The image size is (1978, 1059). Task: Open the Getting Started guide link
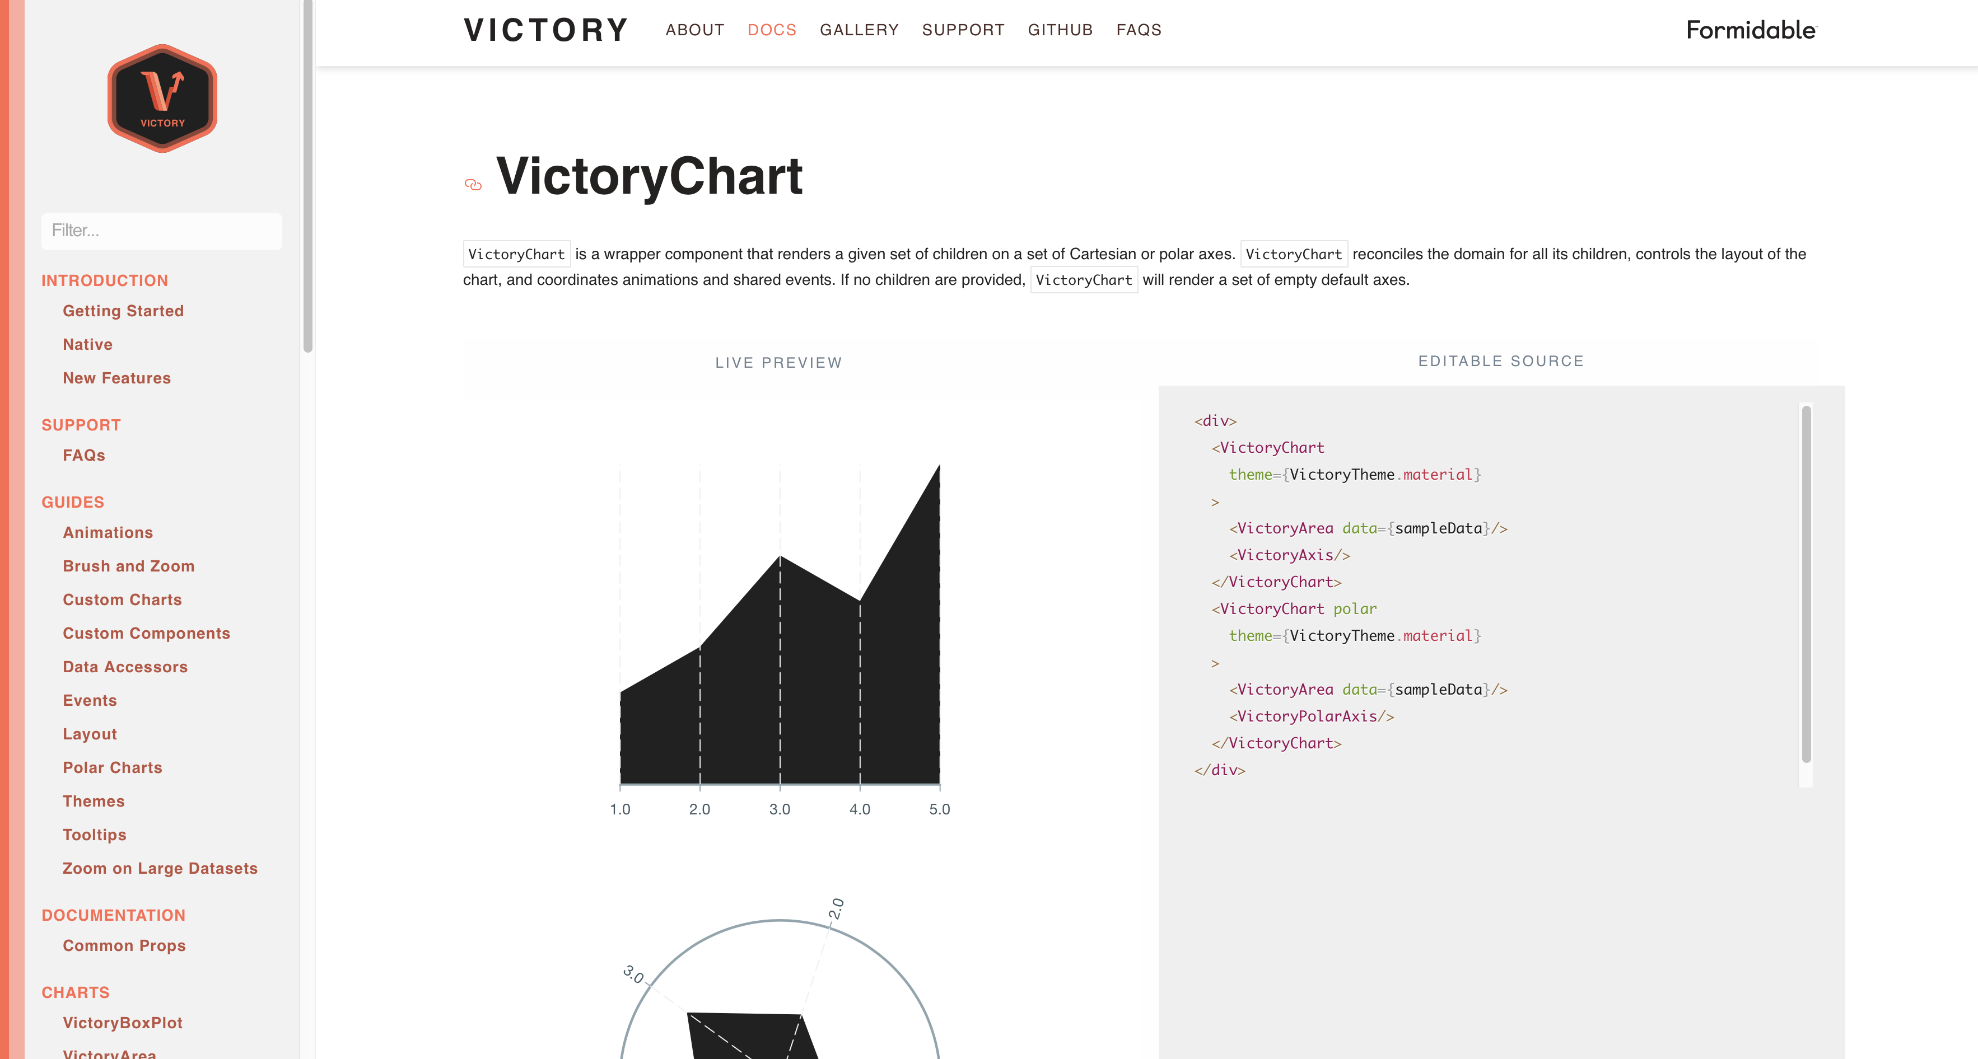coord(124,311)
